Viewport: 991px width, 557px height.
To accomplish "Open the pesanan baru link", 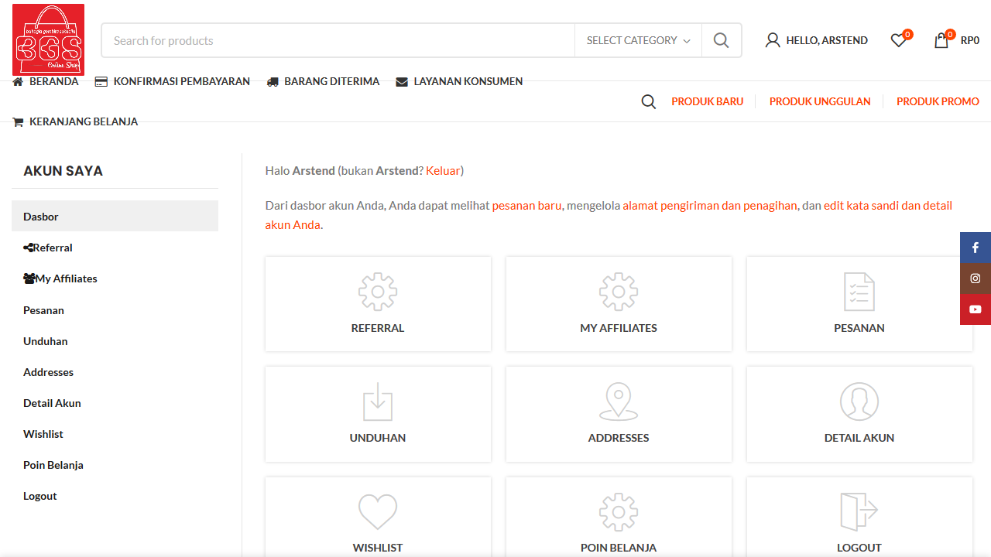I will (x=526, y=205).
